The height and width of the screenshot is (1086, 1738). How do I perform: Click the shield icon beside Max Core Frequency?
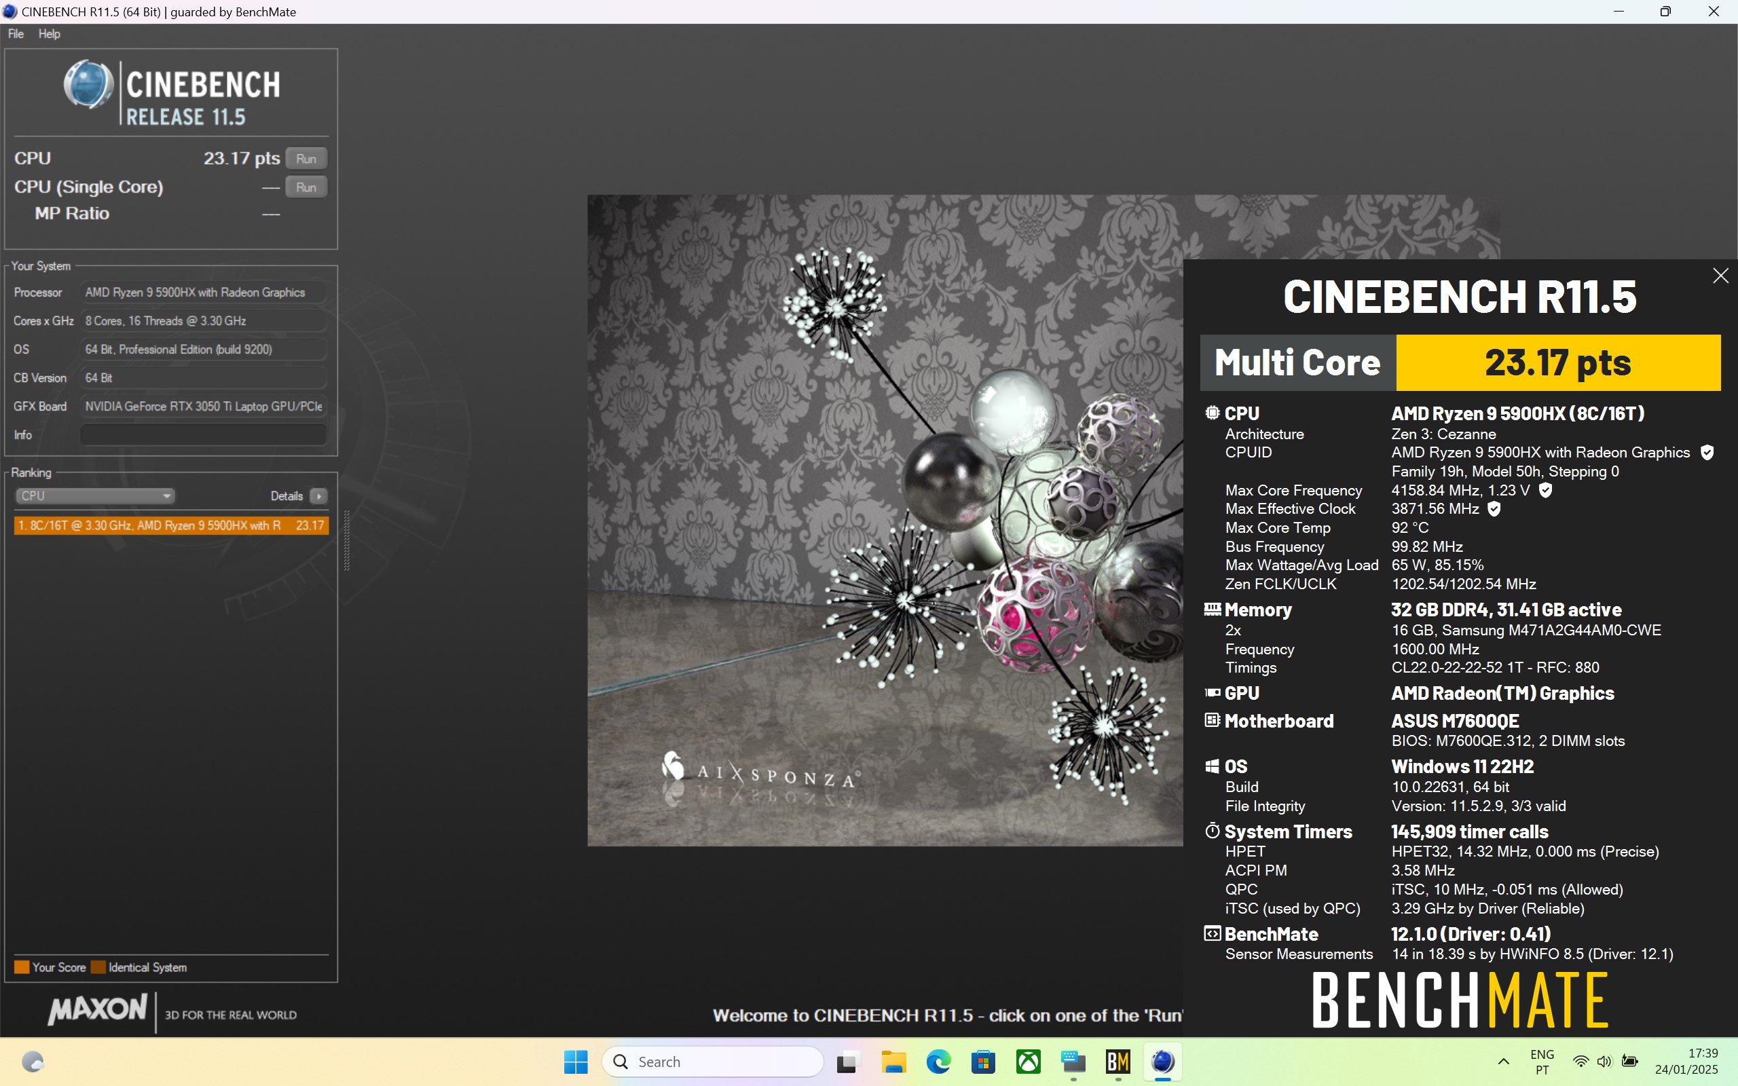[1545, 490]
